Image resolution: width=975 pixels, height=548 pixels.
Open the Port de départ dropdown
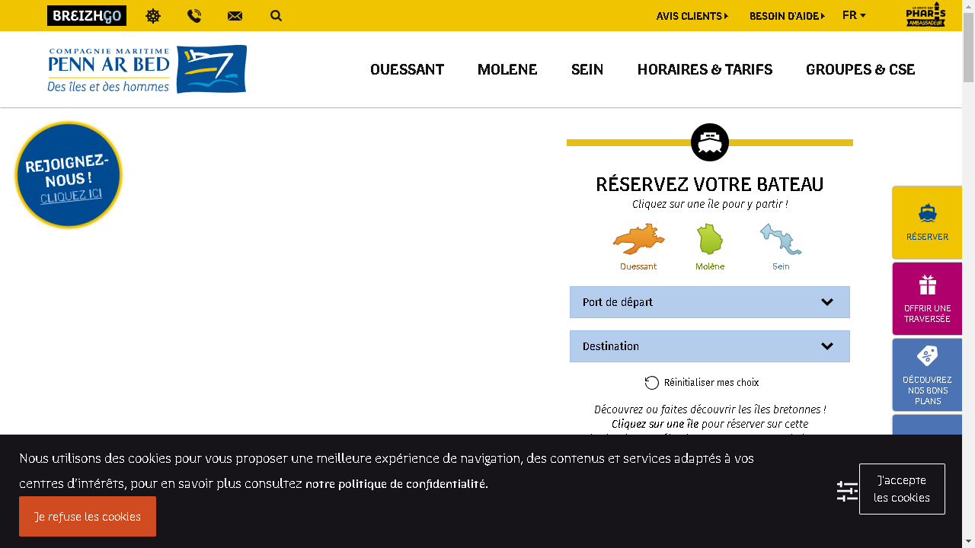[710, 302]
